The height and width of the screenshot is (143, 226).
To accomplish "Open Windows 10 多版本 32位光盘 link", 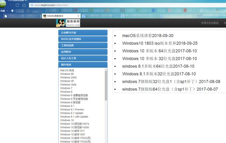I will 160,59.
